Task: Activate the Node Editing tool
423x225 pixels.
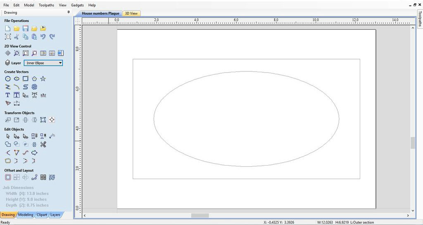Action: (17, 136)
